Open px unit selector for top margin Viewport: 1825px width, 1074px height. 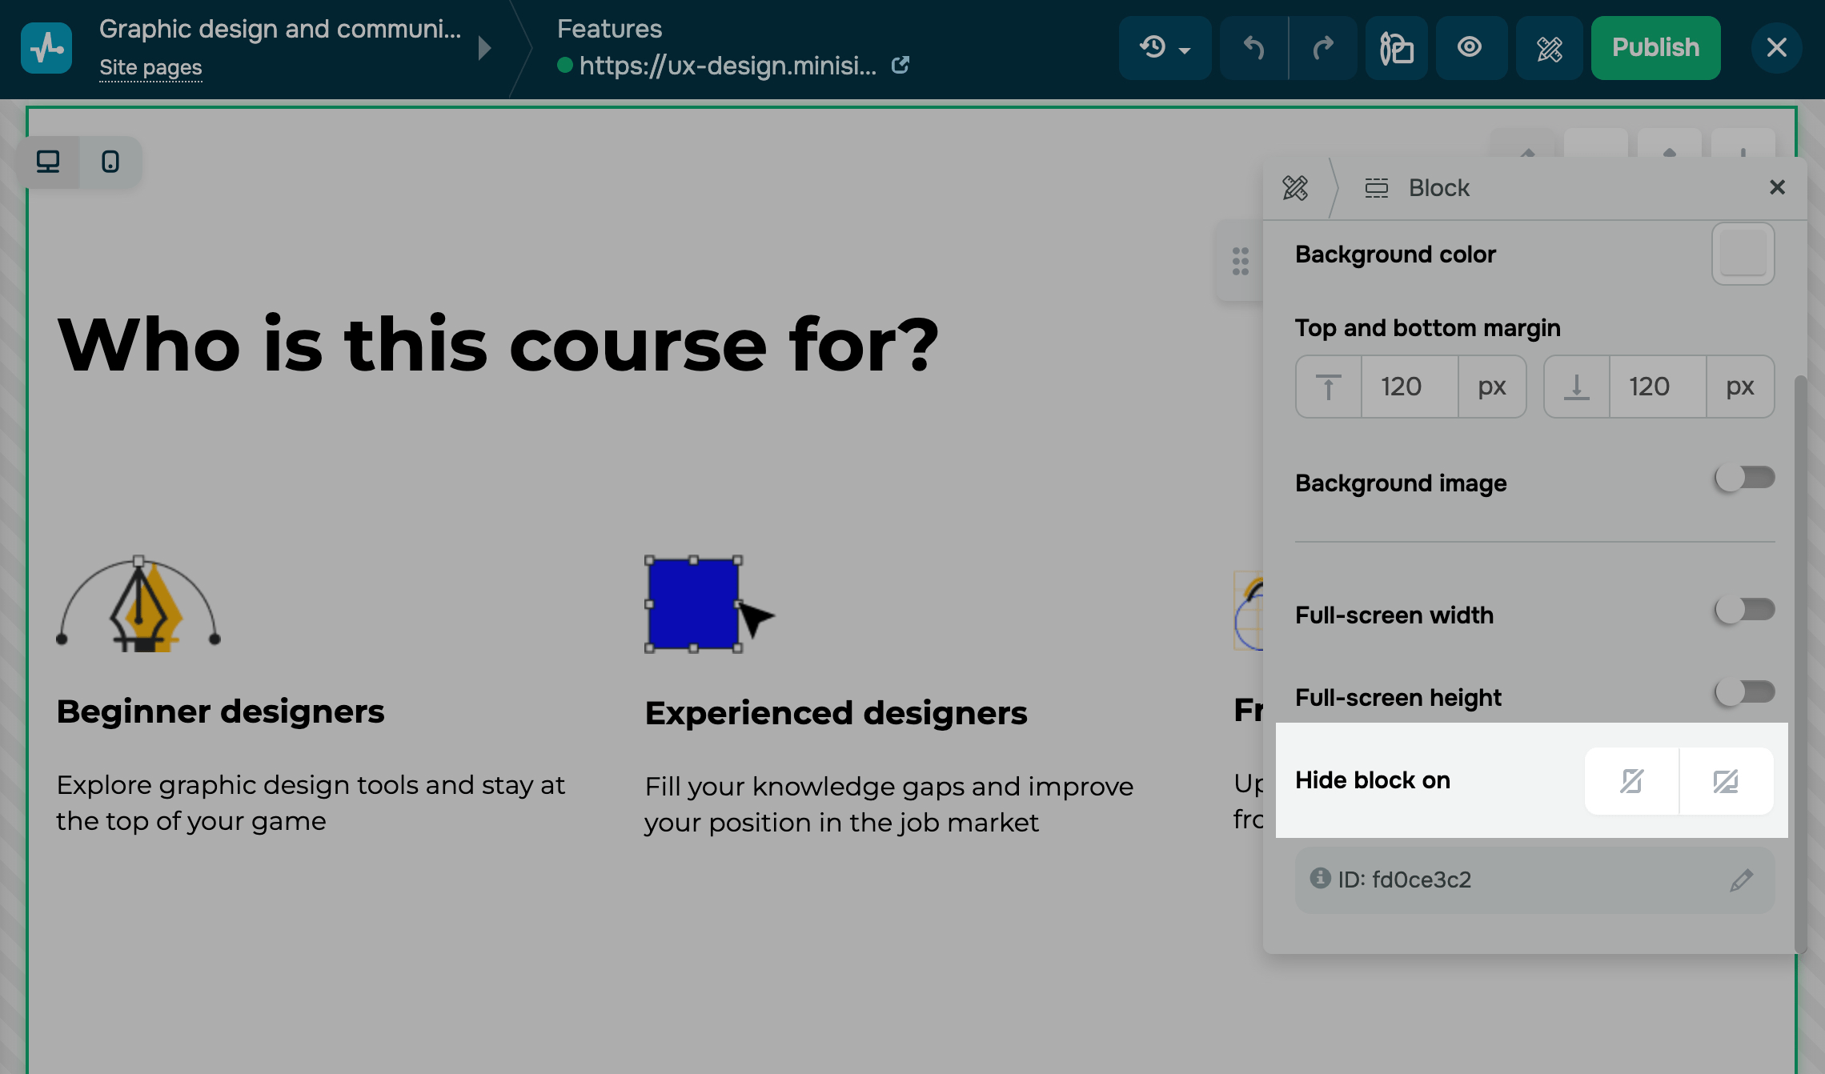click(x=1491, y=387)
